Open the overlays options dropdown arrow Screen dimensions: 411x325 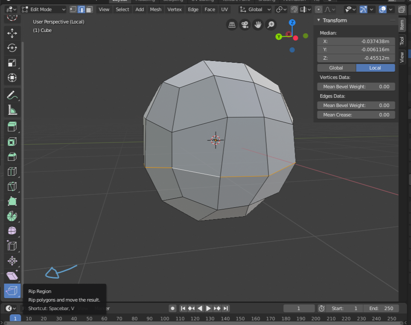391,10
